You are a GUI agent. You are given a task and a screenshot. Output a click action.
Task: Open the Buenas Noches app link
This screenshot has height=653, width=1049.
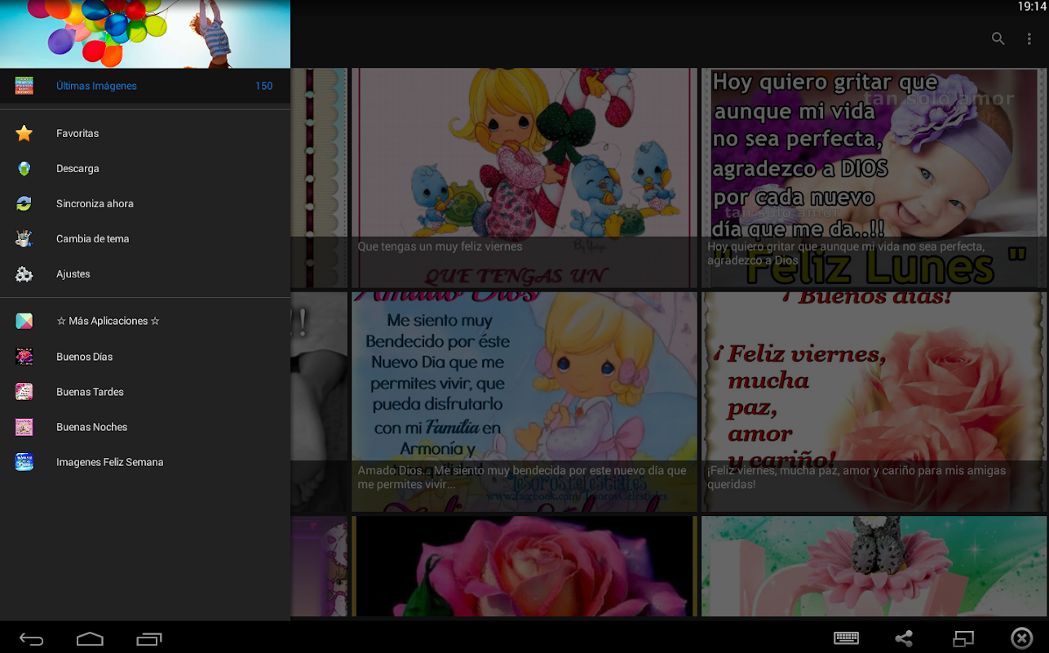[145, 427]
